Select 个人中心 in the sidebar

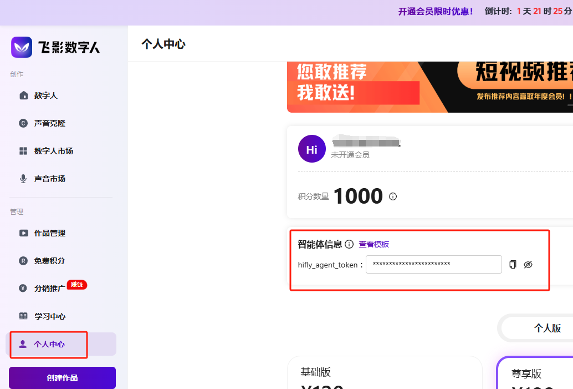pos(61,344)
